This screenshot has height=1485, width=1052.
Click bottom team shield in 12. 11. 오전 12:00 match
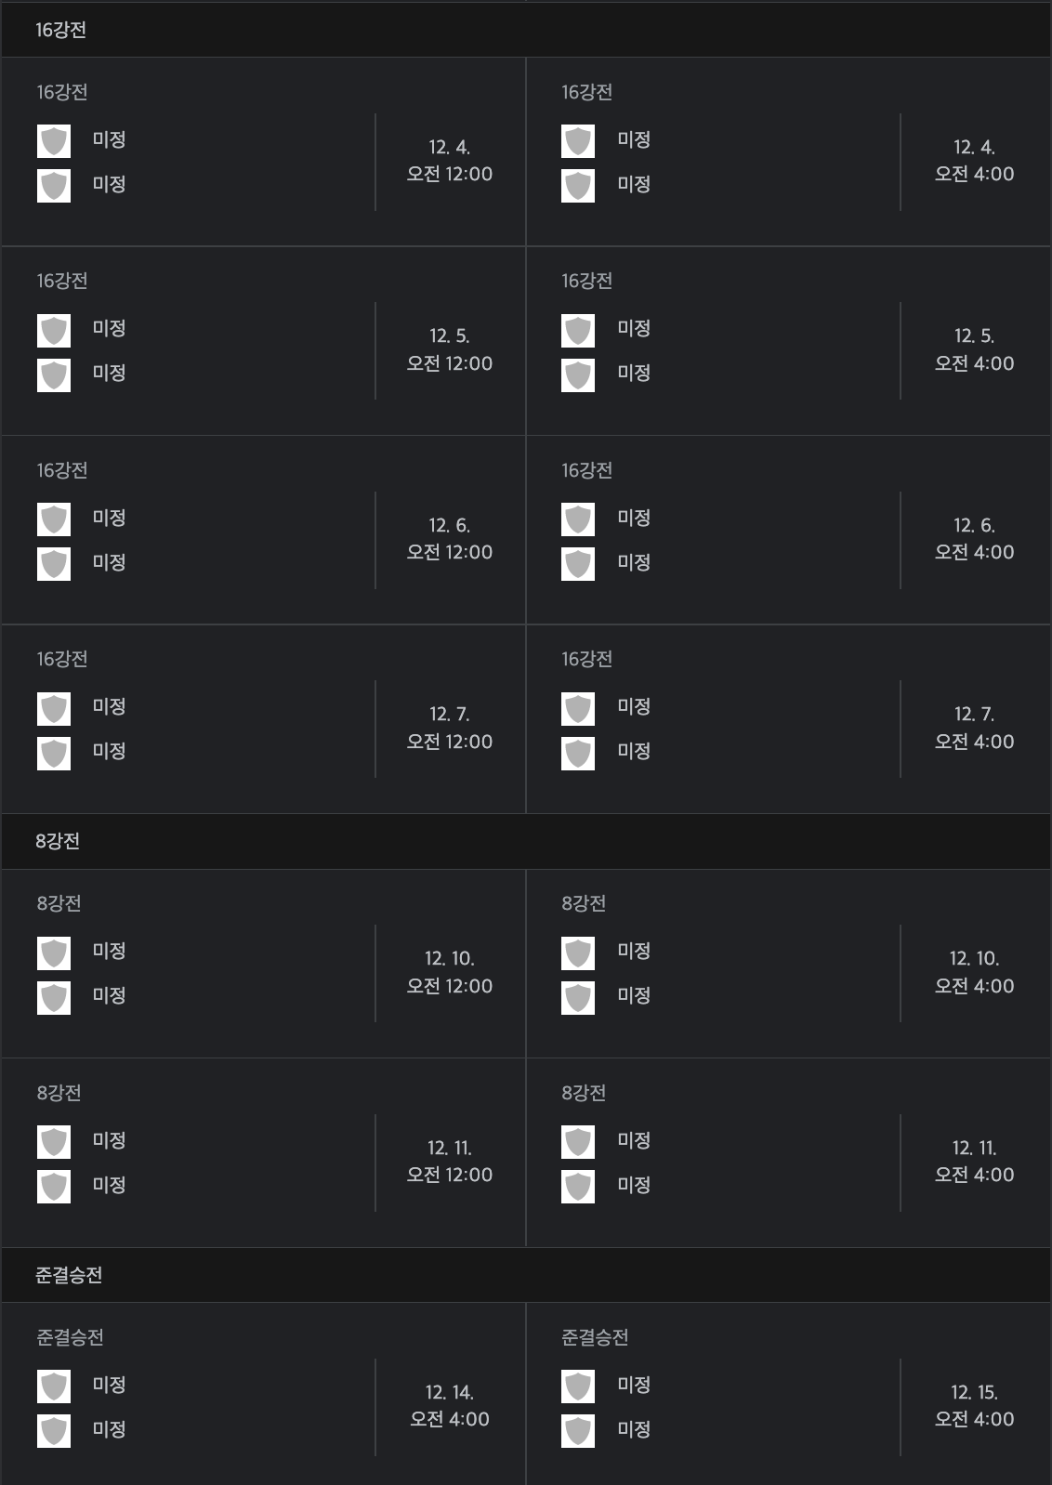54,1187
